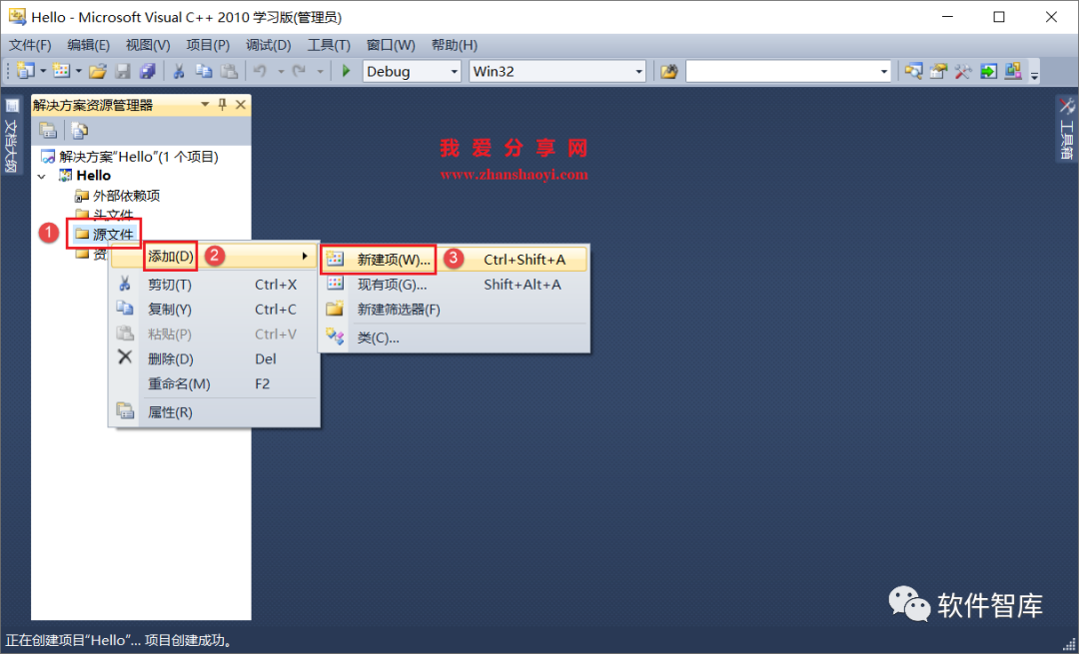Click the green arrow toolbar icon
This screenshot has height=654, width=1079.
(x=988, y=71)
